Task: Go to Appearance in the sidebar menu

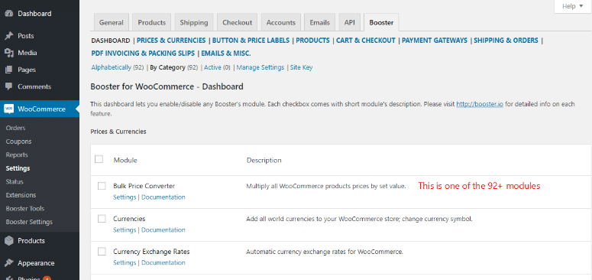Action: (x=36, y=263)
